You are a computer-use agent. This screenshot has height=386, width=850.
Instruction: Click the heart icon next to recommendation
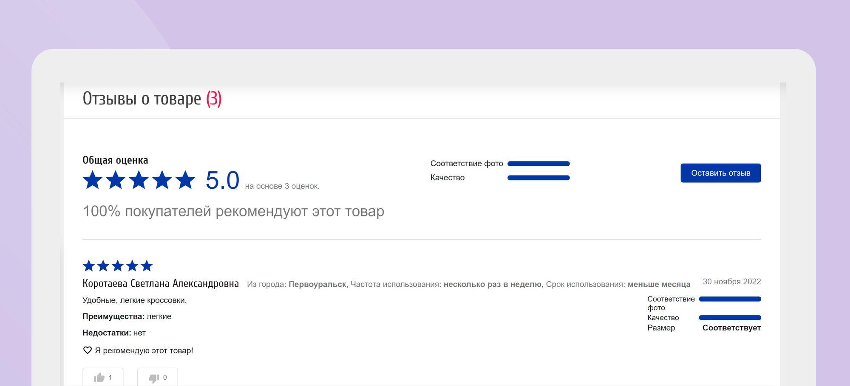87,350
